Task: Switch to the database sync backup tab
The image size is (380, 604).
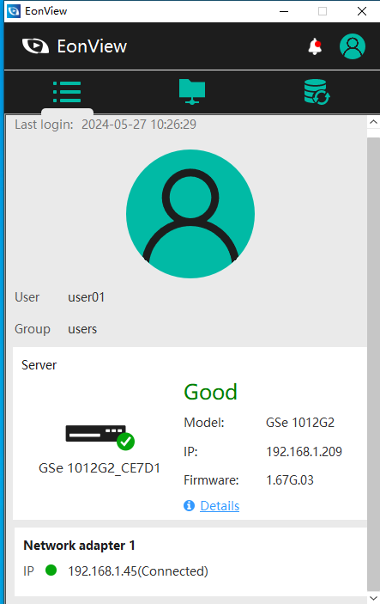Action: coord(317,92)
